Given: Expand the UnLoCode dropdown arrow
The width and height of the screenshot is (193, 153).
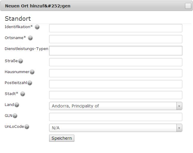Looking at the screenshot, I should click(x=179, y=128).
